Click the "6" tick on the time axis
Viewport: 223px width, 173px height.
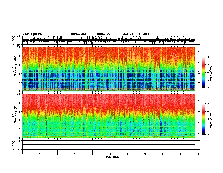point(128,154)
